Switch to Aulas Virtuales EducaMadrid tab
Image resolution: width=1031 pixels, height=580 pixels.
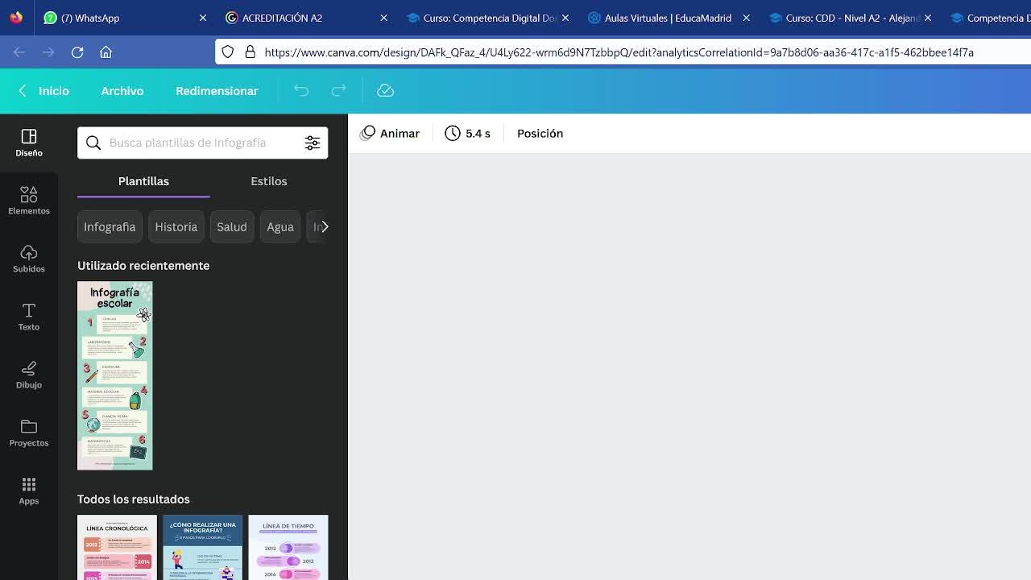click(x=669, y=18)
